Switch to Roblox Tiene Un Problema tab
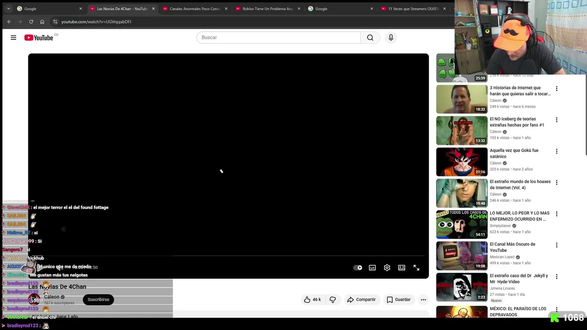This screenshot has height=330, width=587. click(x=268, y=8)
